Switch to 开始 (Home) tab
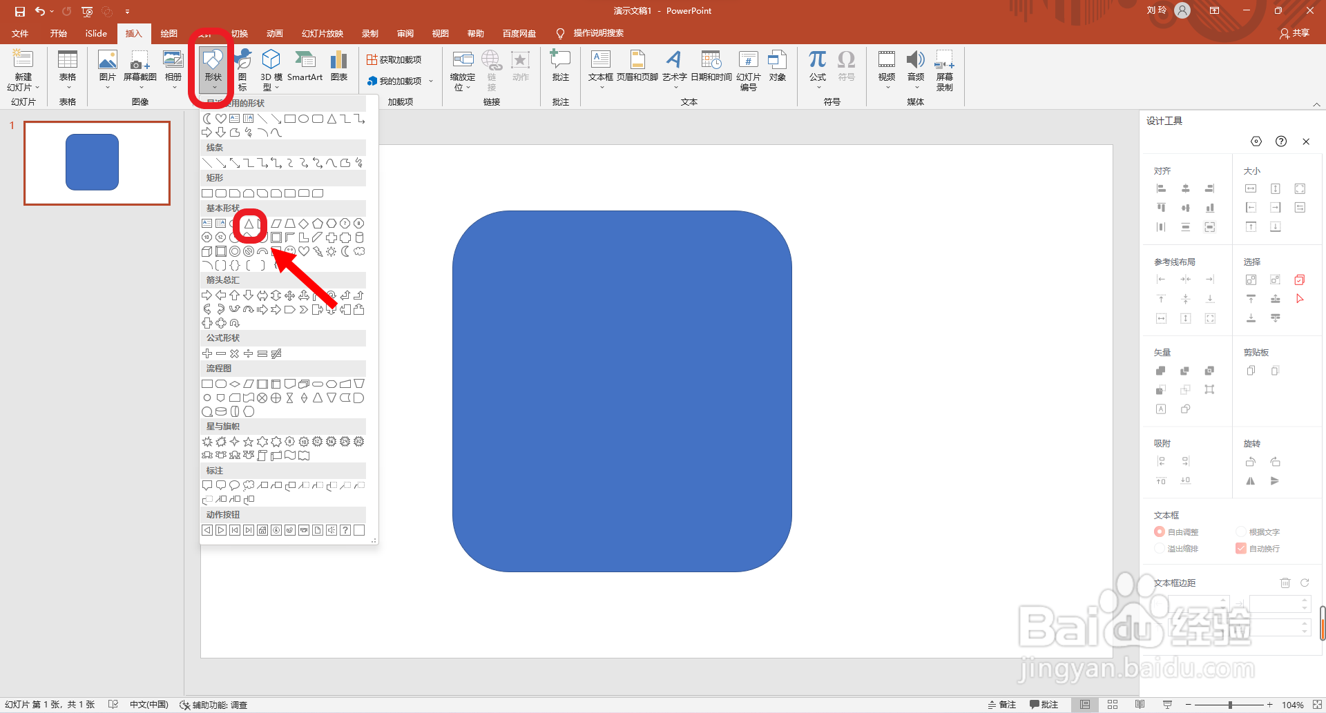The image size is (1326, 713). 59,33
